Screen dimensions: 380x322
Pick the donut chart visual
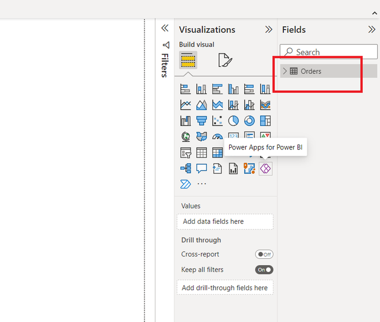(x=249, y=121)
